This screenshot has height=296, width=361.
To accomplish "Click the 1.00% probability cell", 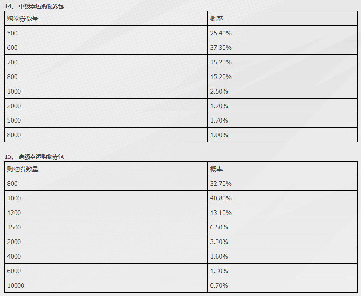I will pyautogui.click(x=282, y=135).
